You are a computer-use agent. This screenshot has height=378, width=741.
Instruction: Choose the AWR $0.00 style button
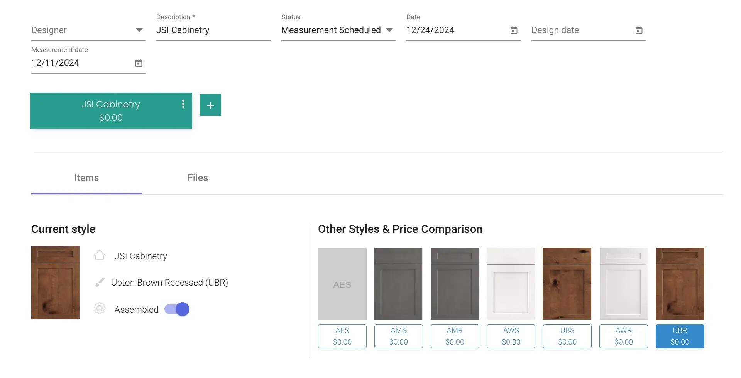pyautogui.click(x=624, y=336)
